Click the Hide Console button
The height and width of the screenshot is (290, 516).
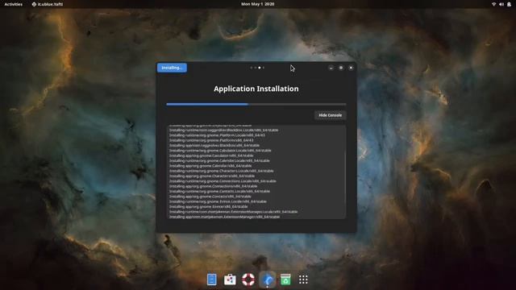pyautogui.click(x=330, y=115)
